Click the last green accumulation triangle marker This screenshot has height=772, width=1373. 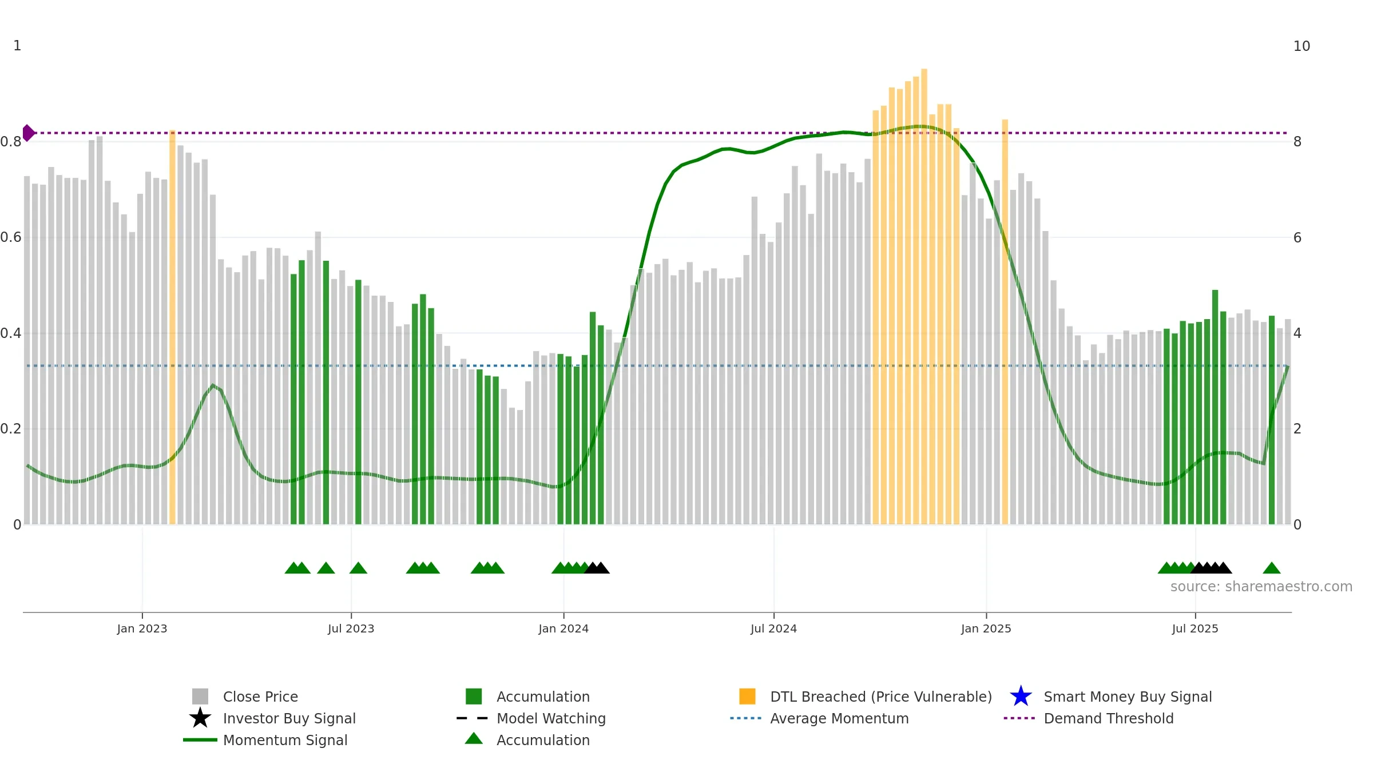(x=1272, y=567)
